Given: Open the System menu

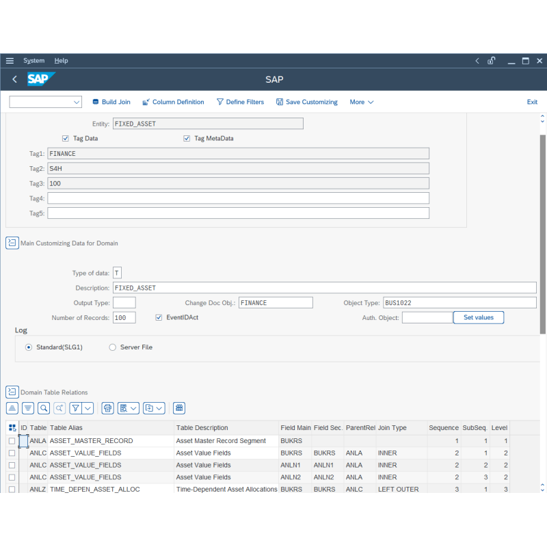Looking at the screenshot, I should click(34, 61).
